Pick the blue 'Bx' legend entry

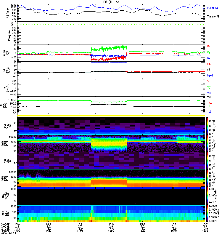pos(209,58)
